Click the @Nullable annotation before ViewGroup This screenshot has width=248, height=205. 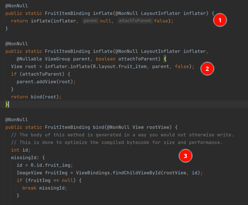(x=29, y=59)
